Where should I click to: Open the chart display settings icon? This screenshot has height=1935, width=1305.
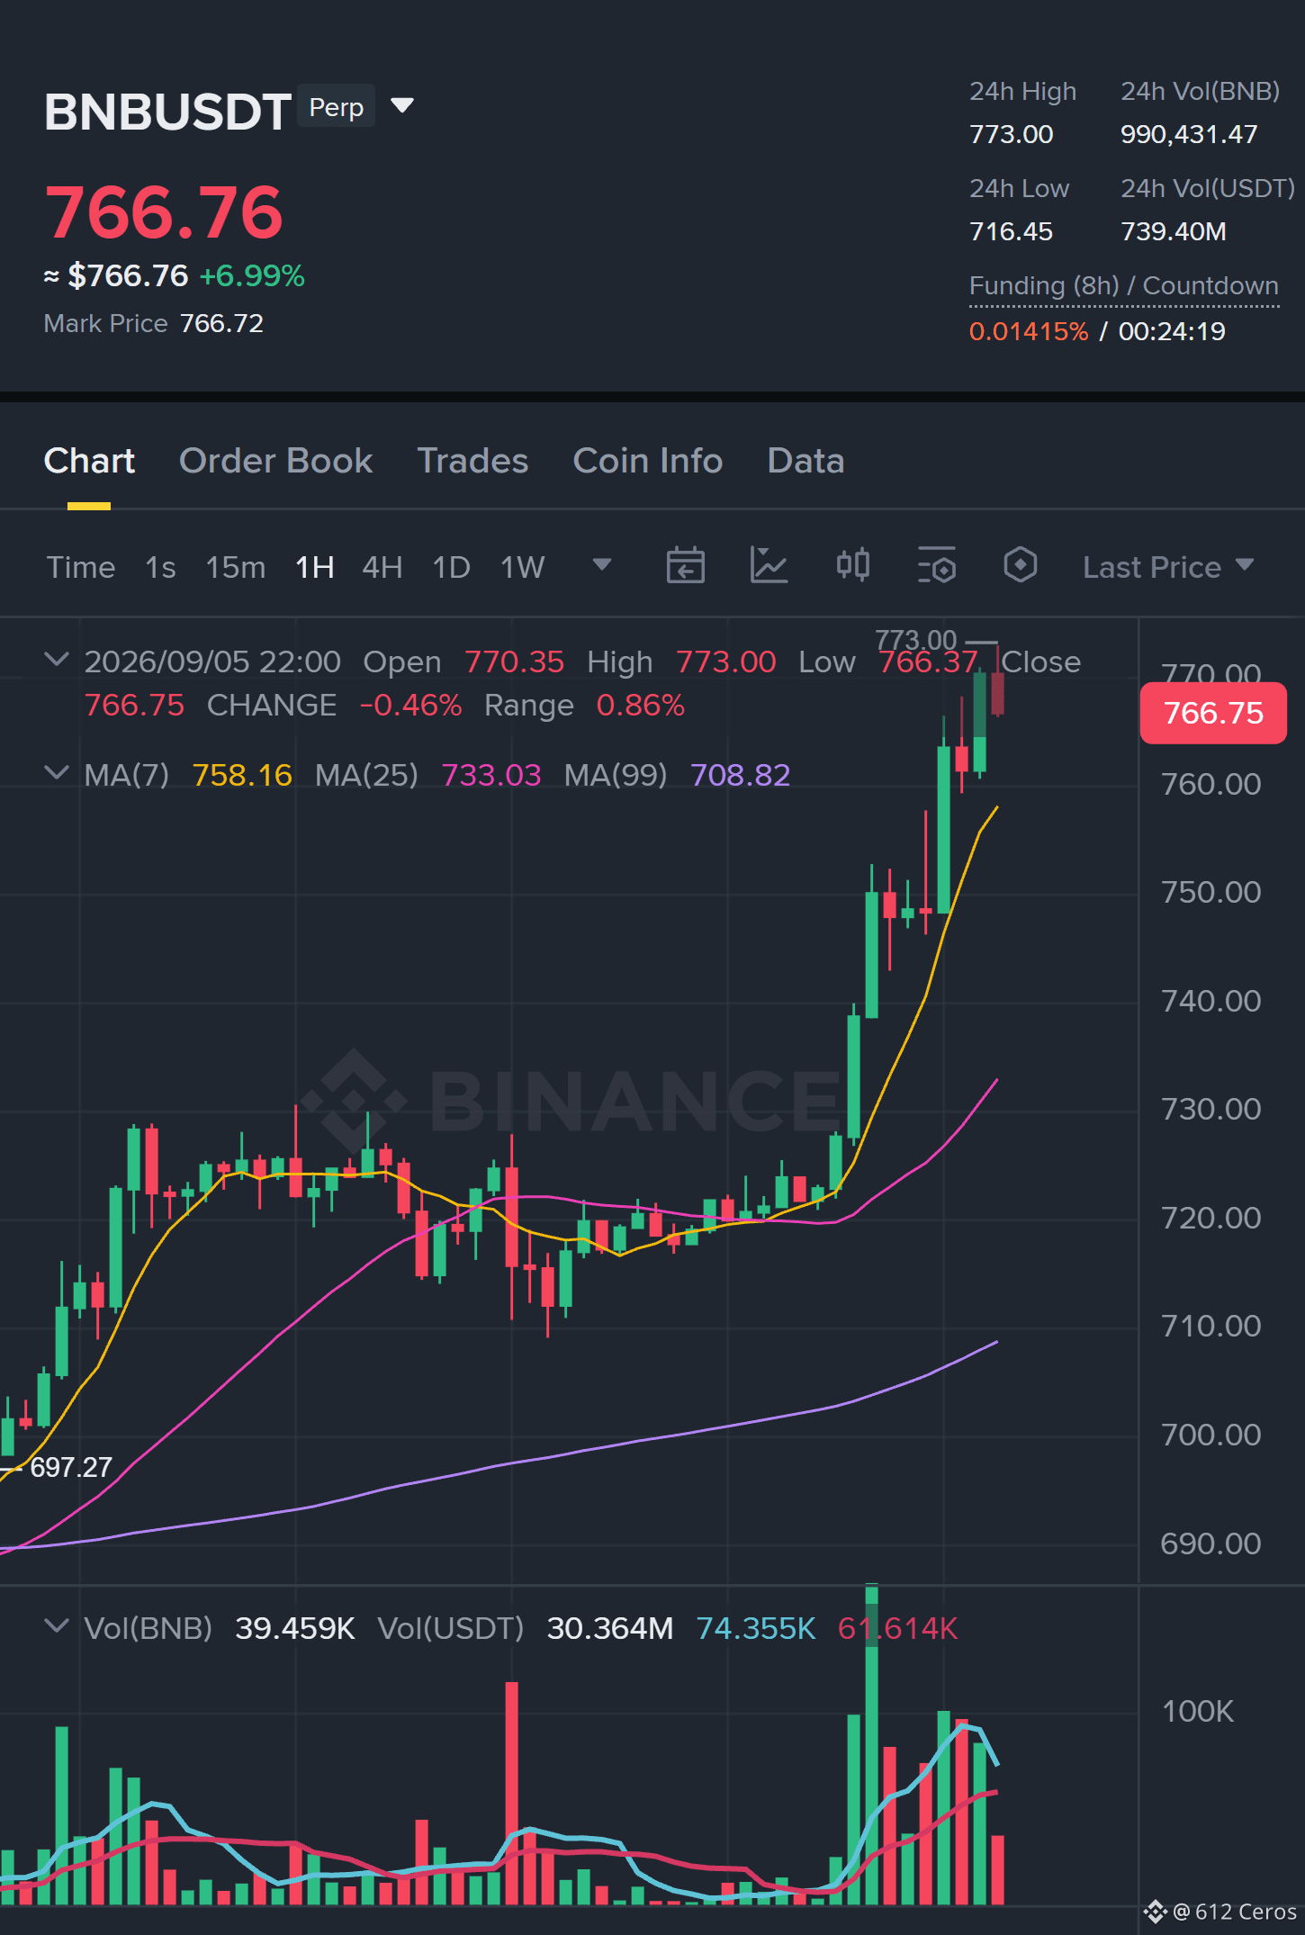tap(937, 566)
